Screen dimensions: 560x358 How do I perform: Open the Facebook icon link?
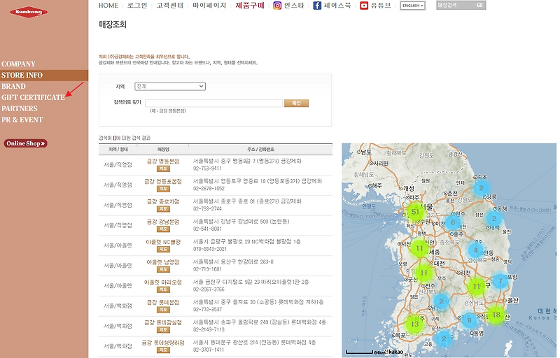coord(317,6)
